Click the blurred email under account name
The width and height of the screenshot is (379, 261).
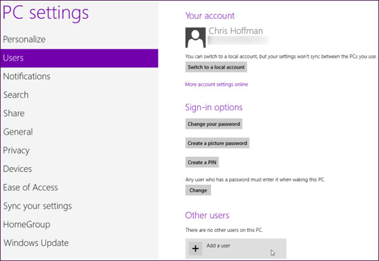[238, 40]
